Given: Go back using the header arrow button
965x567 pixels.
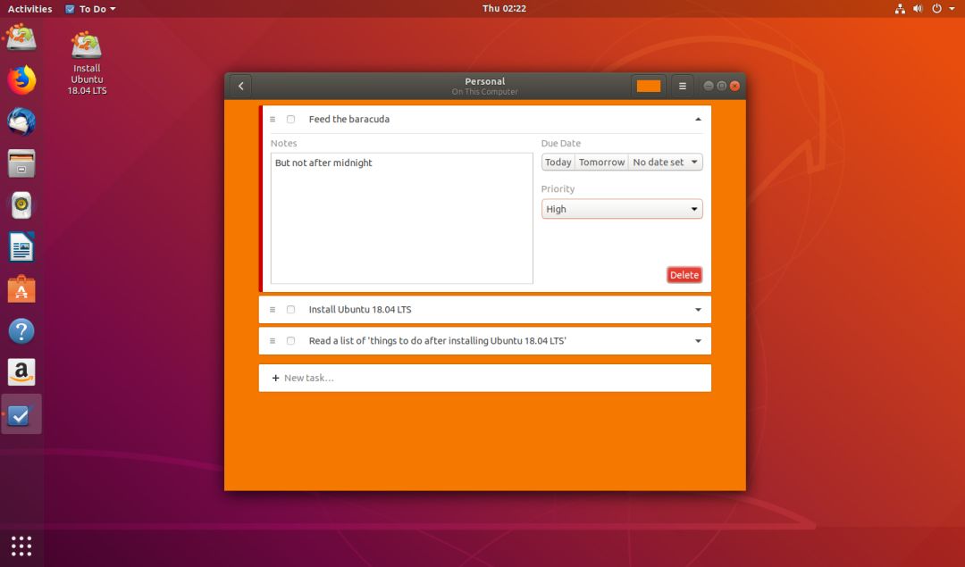Looking at the screenshot, I should [x=241, y=86].
